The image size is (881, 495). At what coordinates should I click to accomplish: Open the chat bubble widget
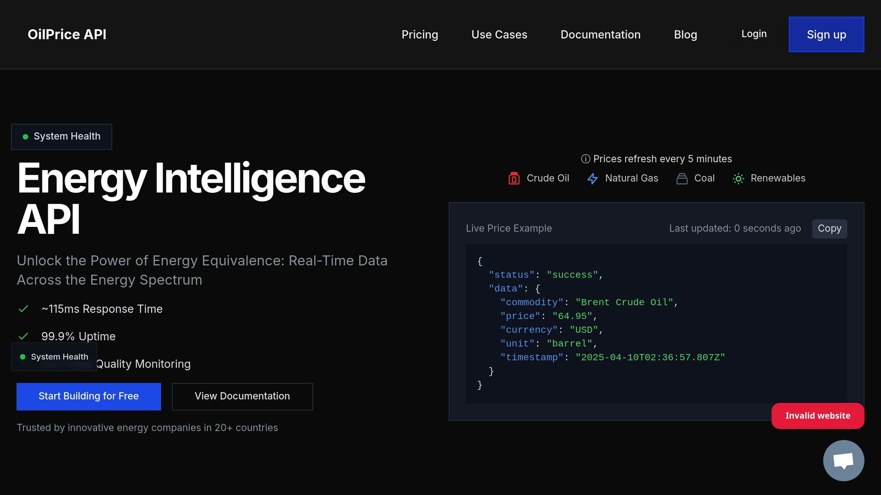pos(843,460)
